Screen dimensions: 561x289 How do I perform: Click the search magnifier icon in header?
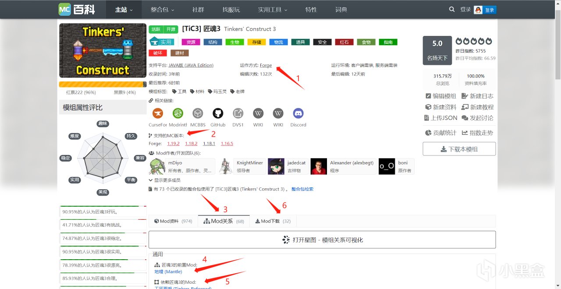tap(452, 9)
